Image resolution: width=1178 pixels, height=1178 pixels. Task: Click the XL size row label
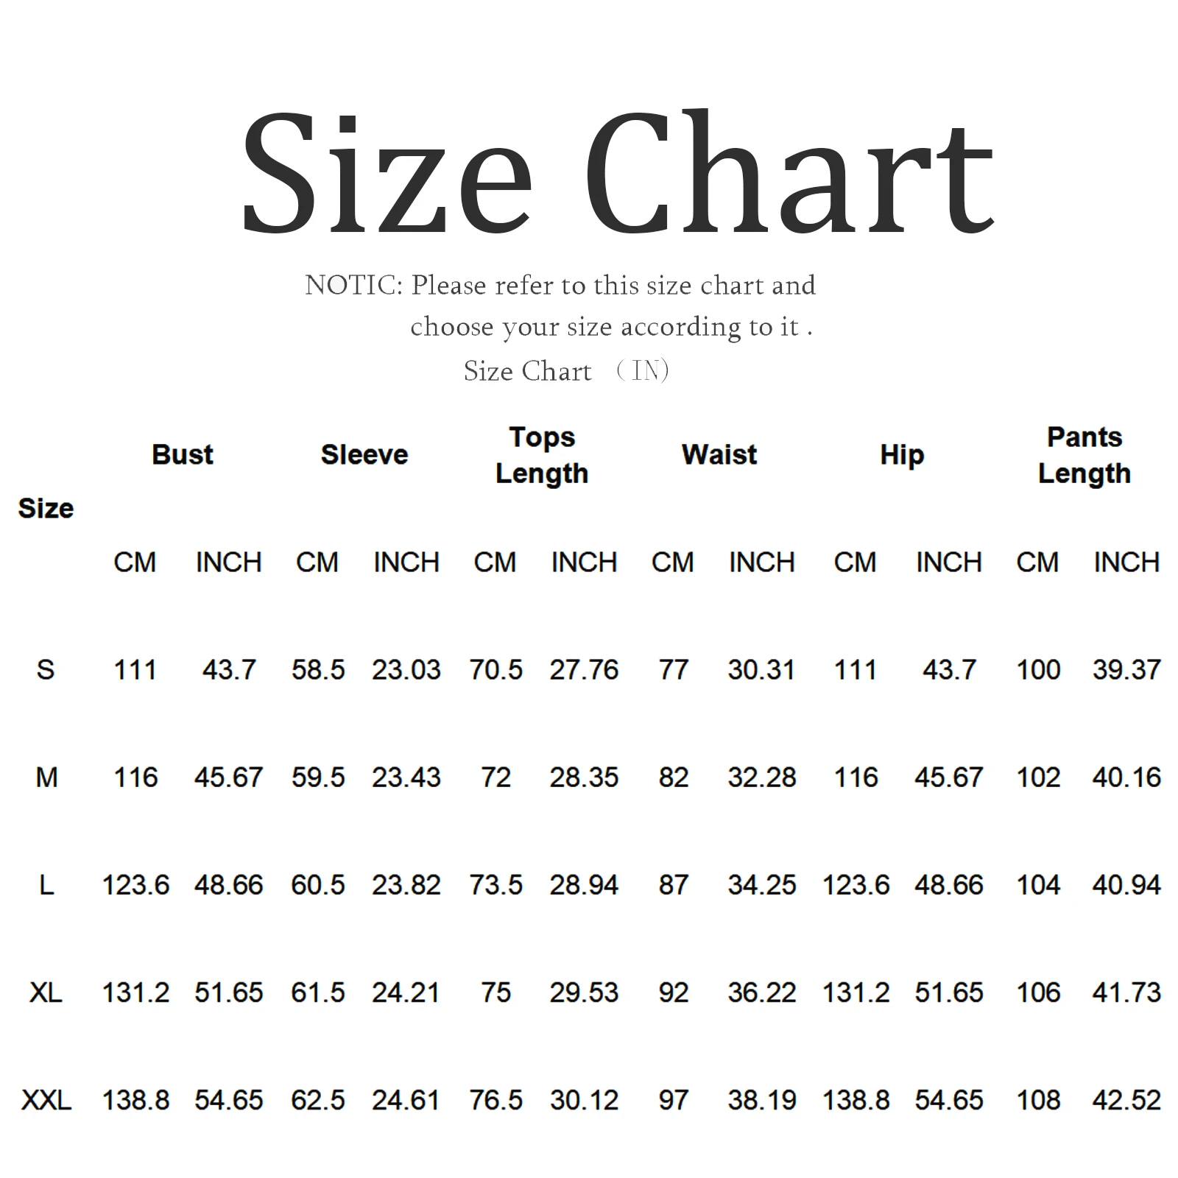pyautogui.click(x=46, y=992)
